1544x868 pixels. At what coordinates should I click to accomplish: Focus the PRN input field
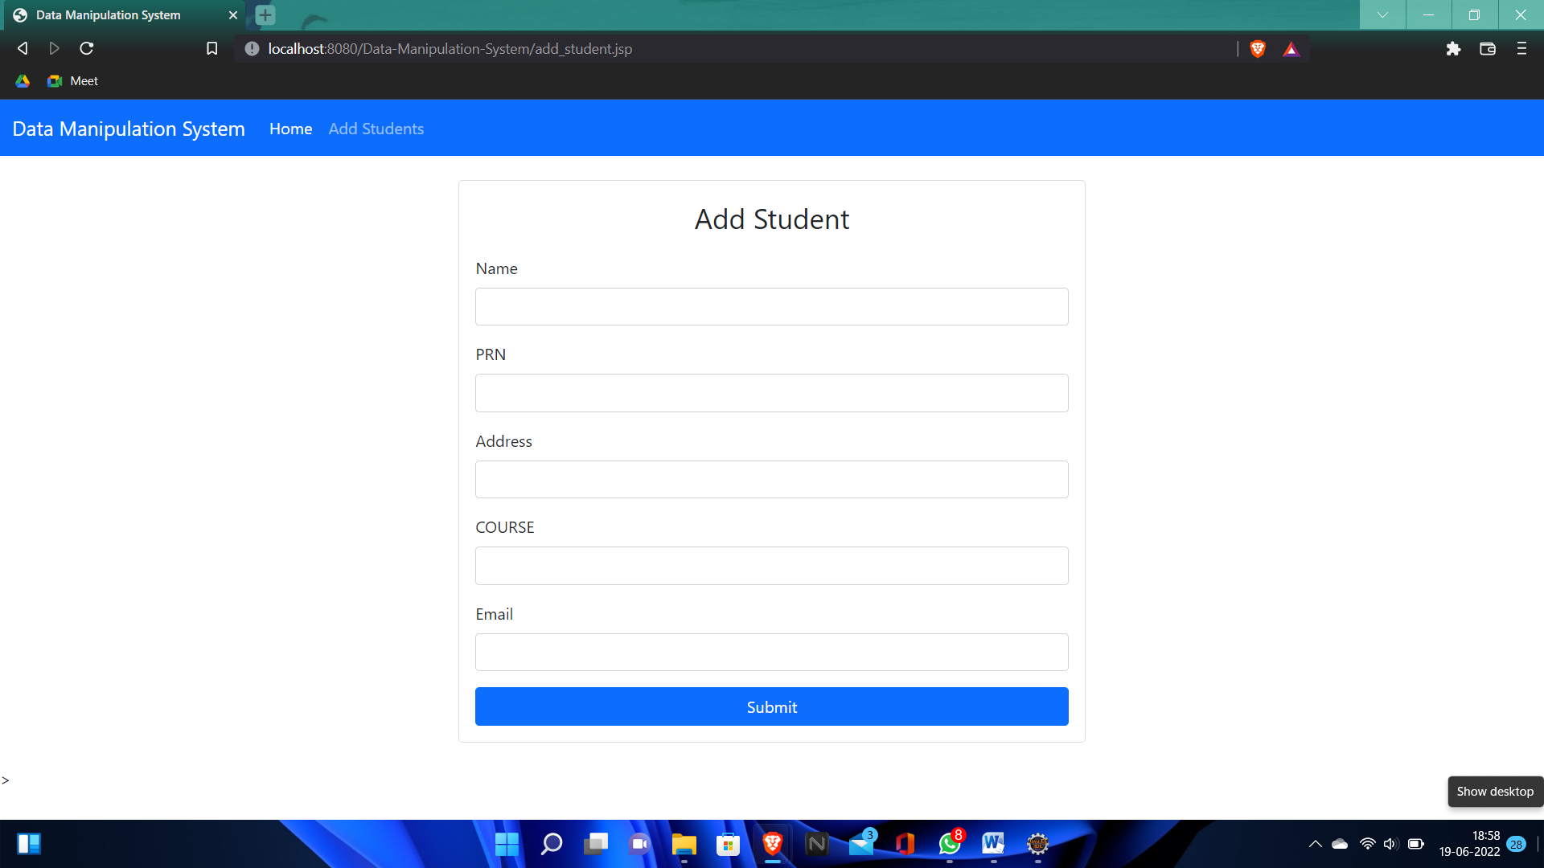point(772,393)
